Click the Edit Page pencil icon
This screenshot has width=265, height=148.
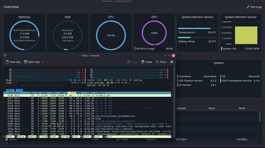[x=248, y=7]
